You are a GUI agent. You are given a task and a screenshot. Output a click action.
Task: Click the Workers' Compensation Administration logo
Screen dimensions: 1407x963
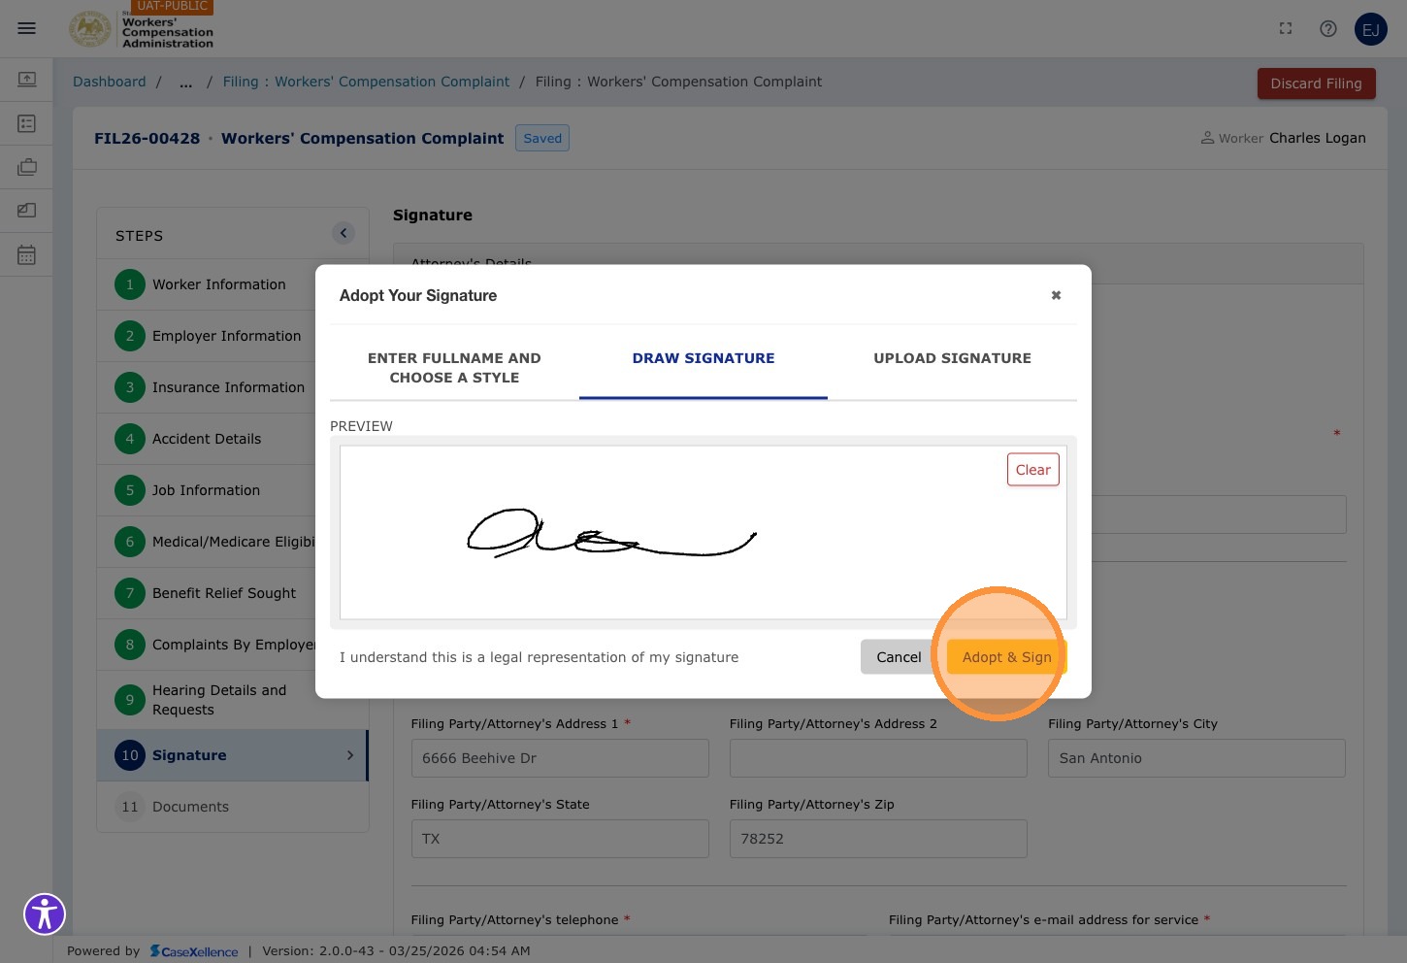[142, 29]
